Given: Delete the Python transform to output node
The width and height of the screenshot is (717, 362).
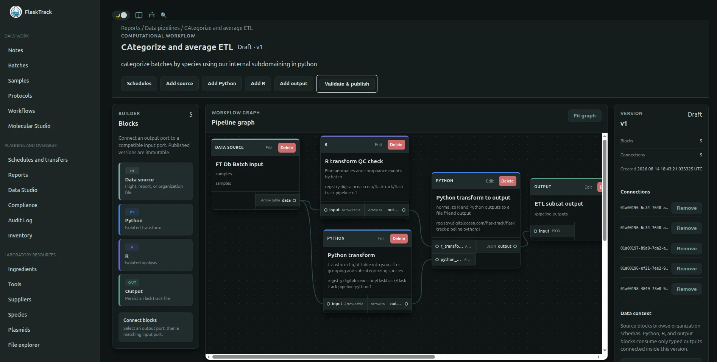Looking at the screenshot, I should [x=507, y=181].
